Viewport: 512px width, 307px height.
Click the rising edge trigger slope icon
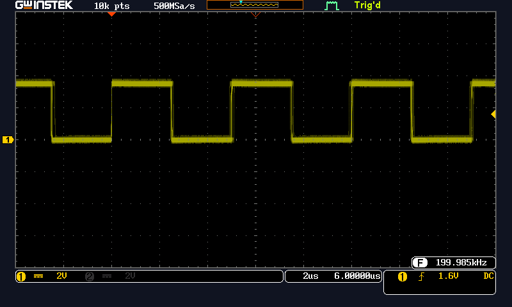(421, 277)
